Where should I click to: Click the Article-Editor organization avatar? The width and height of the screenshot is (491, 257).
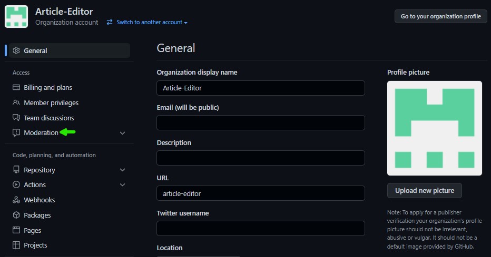click(x=16, y=16)
